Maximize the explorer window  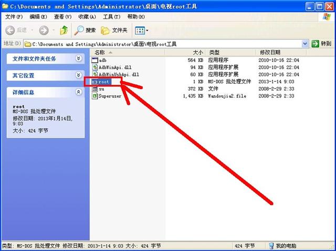click(x=320, y=7)
